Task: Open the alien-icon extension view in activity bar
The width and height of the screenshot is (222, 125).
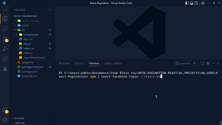Action: pyautogui.click(x=5, y=69)
